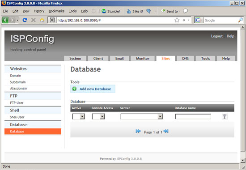Focus the Google search box
Viewport: 246px width, 170px height.
click(x=221, y=20)
